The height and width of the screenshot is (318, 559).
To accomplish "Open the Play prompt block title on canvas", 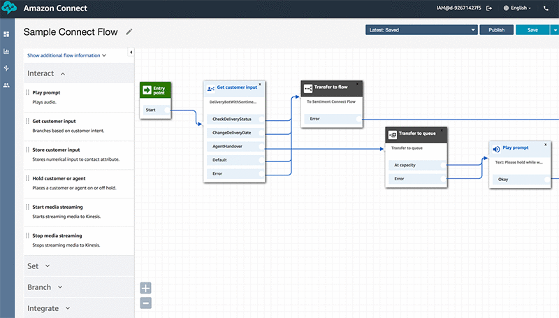I will point(516,147).
